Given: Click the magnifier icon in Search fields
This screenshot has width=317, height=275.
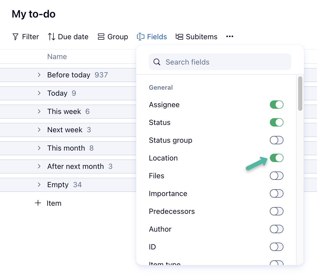Looking at the screenshot, I should click(x=157, y=62).
